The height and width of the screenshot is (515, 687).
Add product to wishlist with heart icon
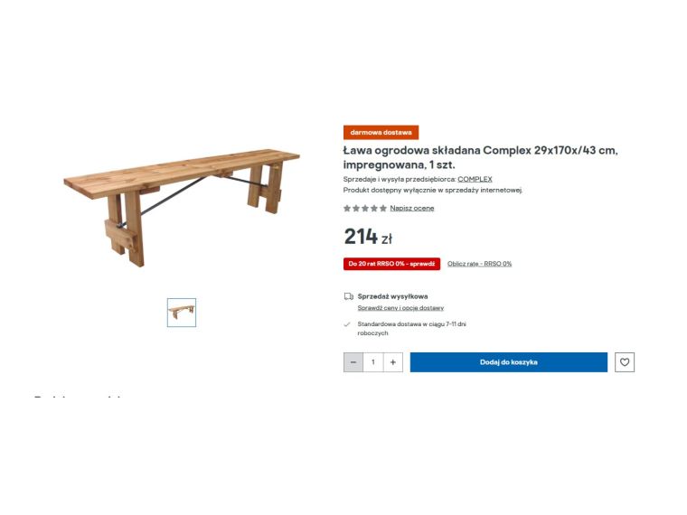[x=625, y=362]
